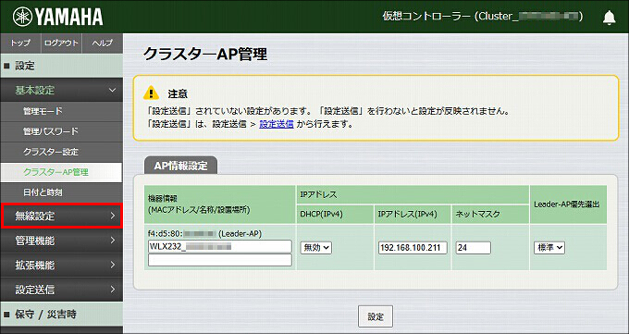Follow the 設定送信 link in notice

(x=277, y=125)
